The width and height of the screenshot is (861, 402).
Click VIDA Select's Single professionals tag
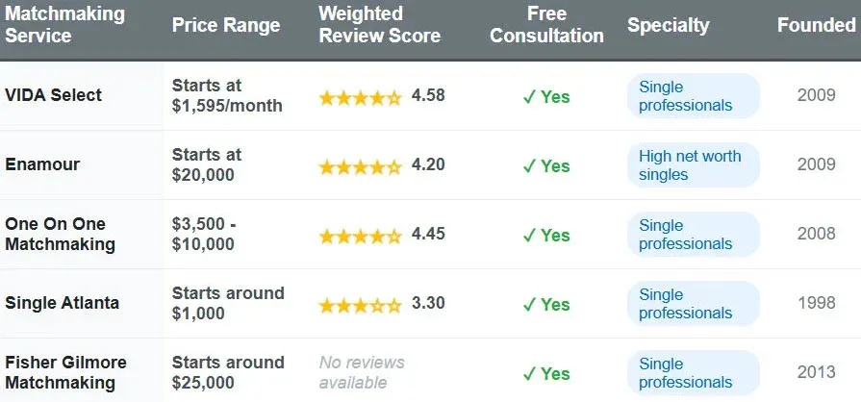click(x=685, y=96)
